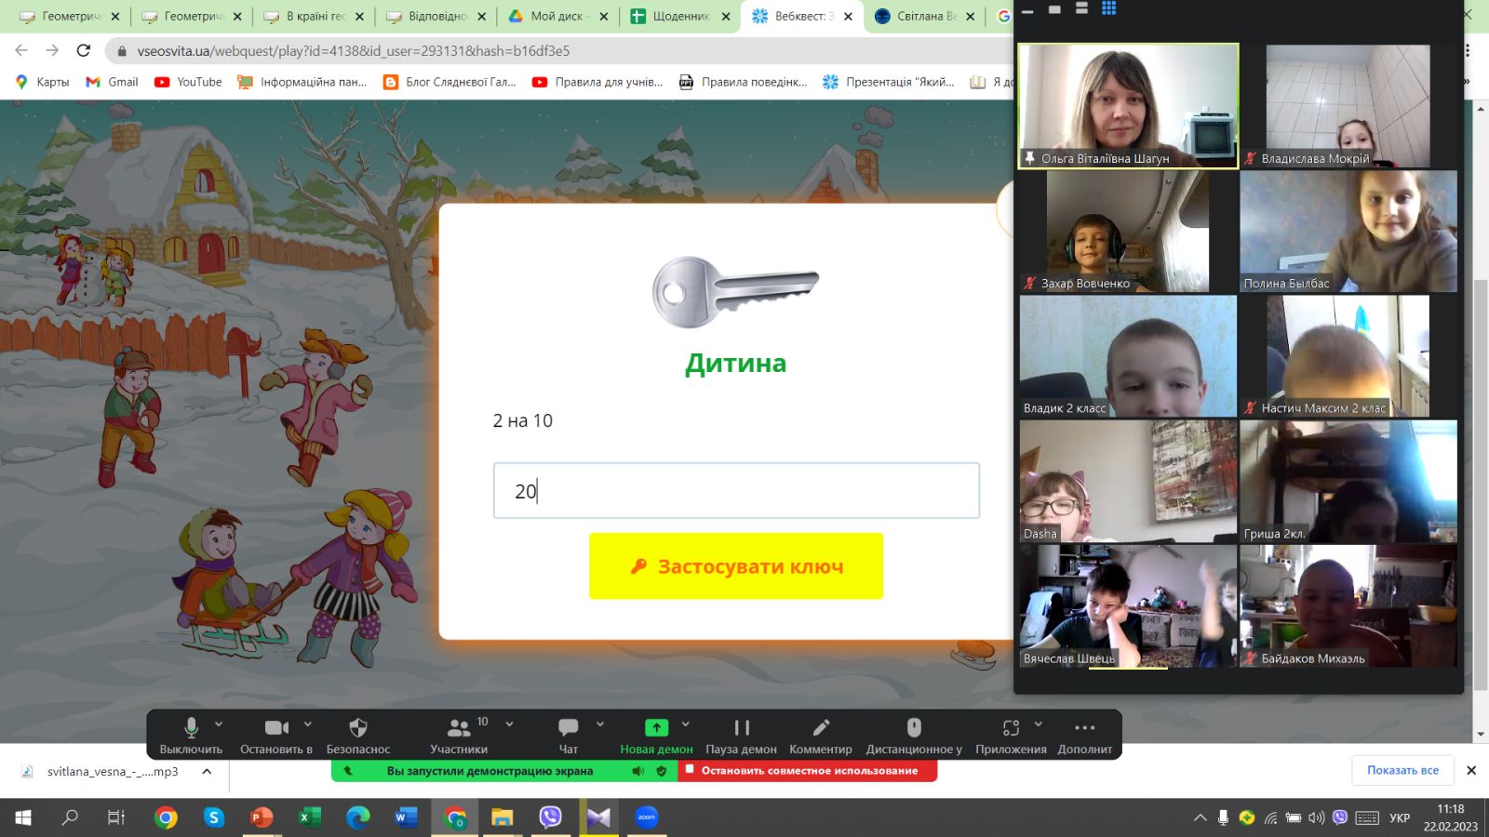
Task: Click Остановить совместное использование button
Action: [808, 771]
